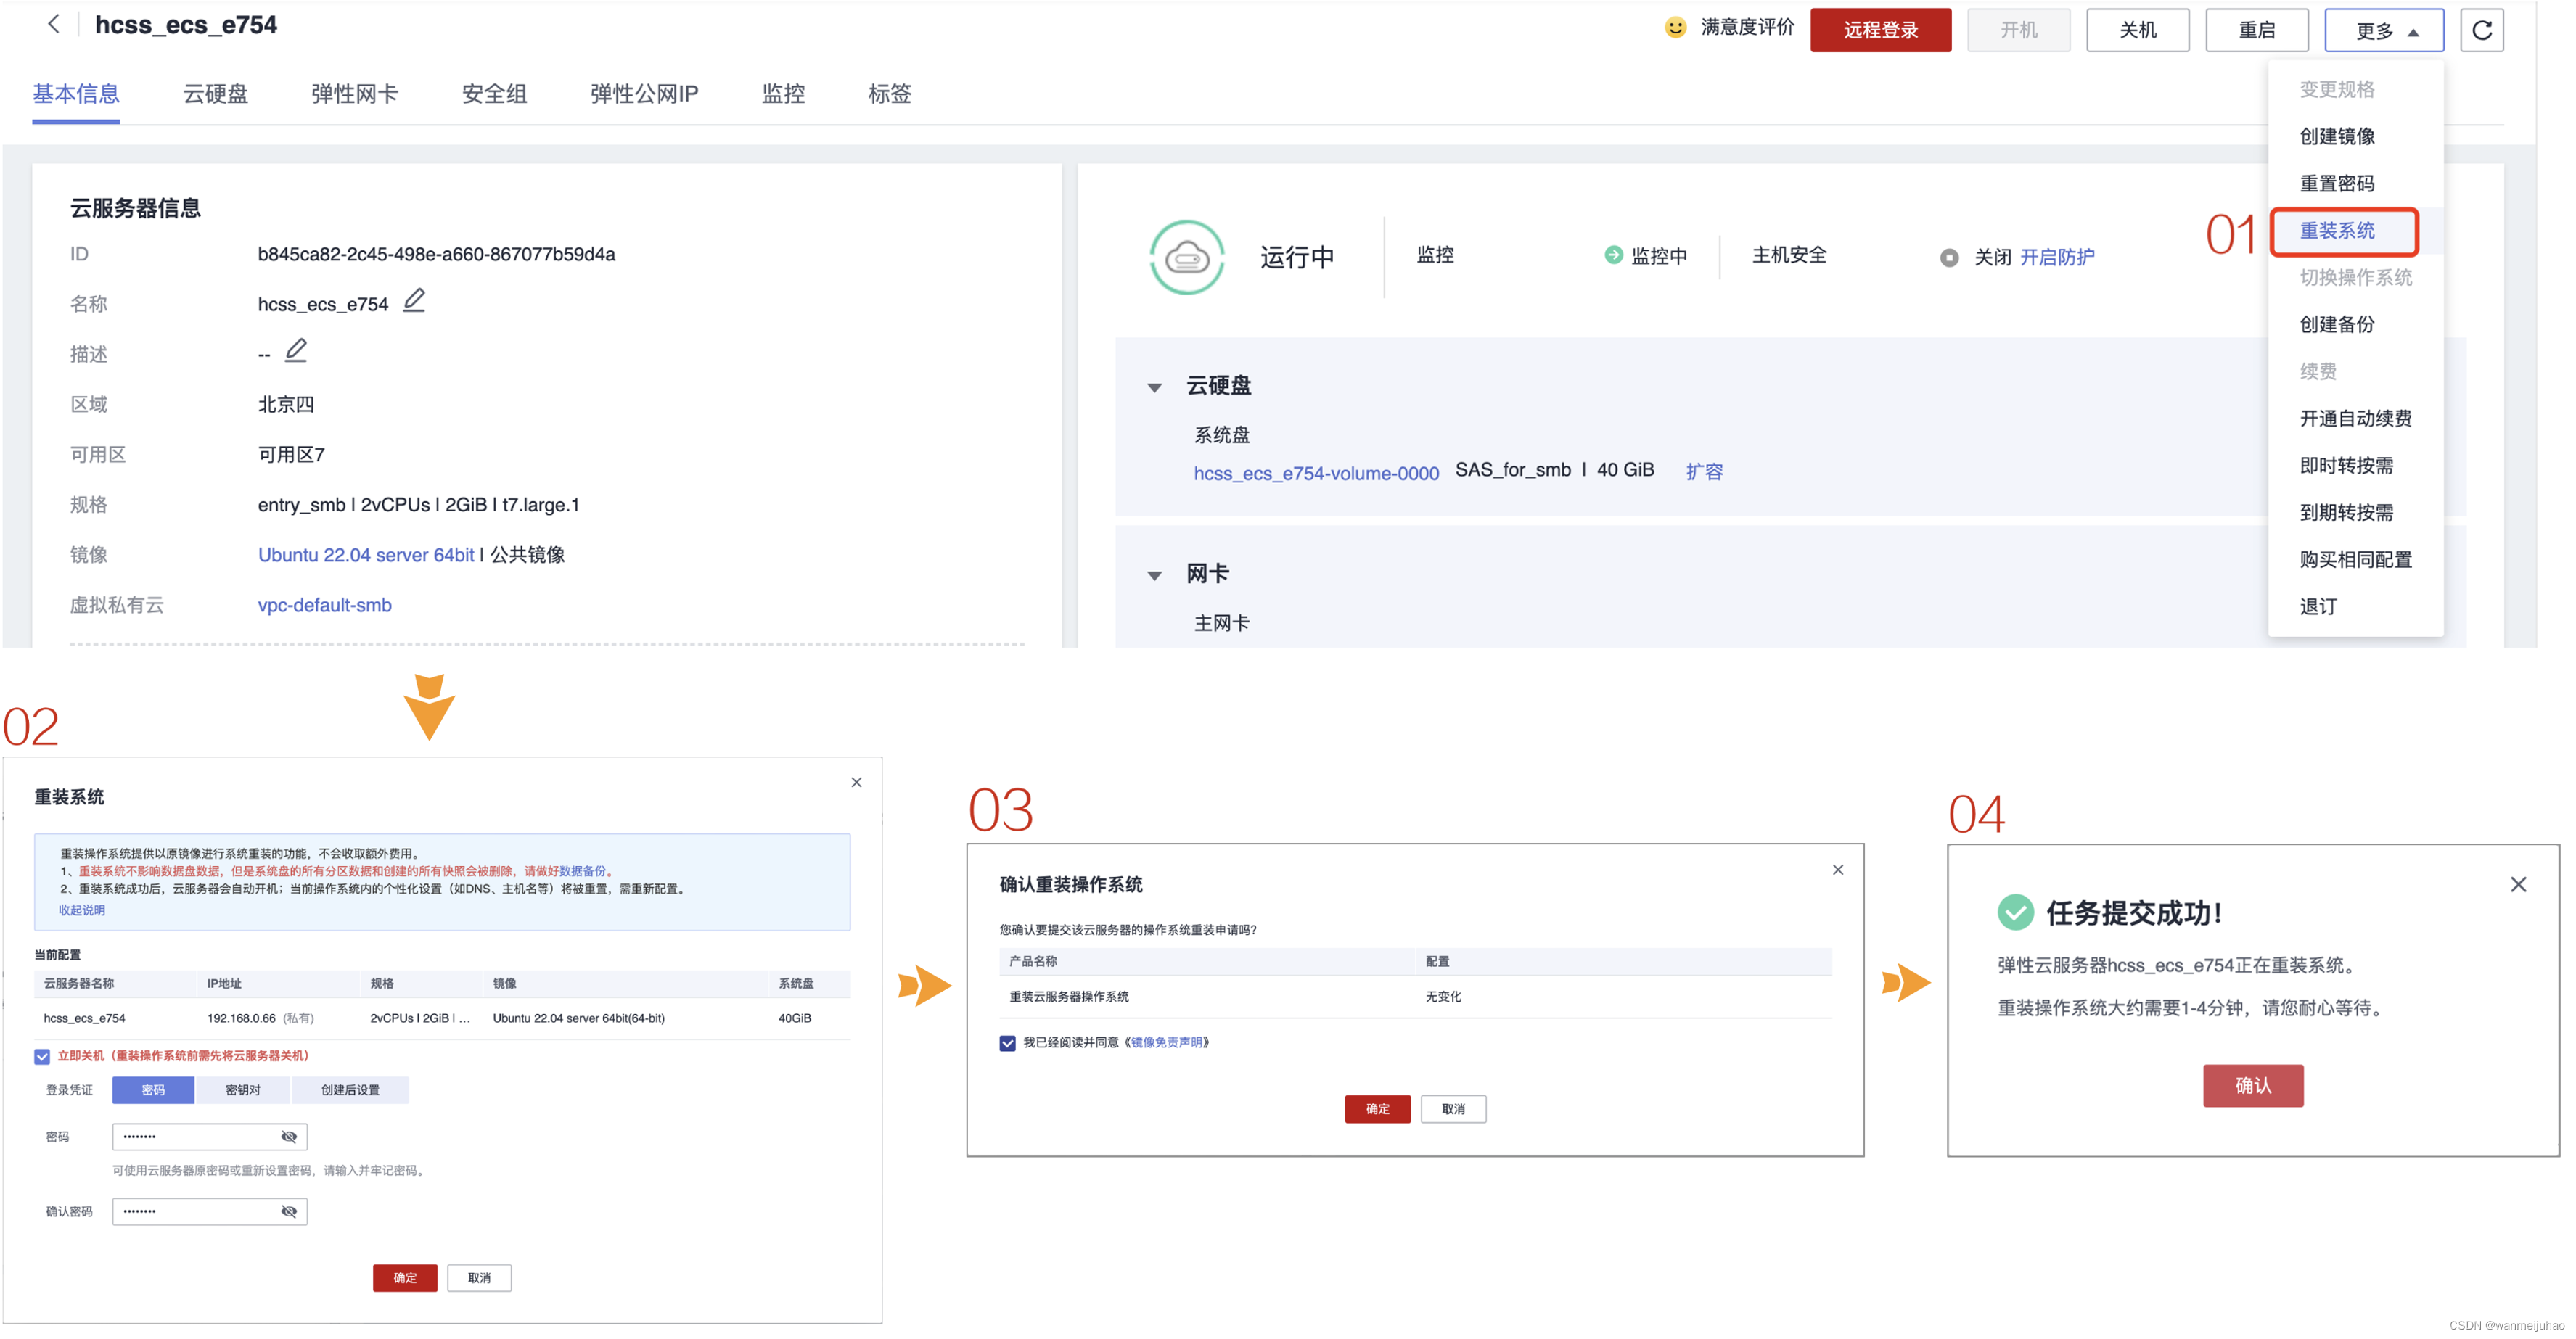Switch to the monitoring tab
The image size is (2576, 1339).
tap(783, 94)
